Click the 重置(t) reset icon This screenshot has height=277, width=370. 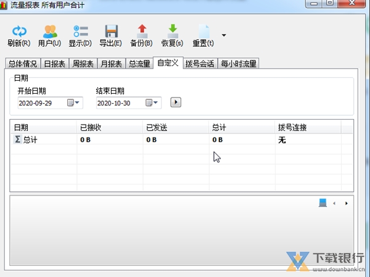click(x=203, y=31)
